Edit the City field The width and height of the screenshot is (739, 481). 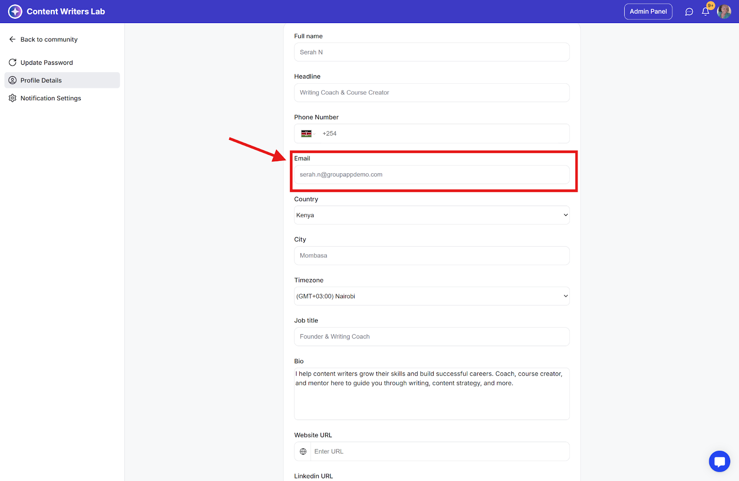[x=432, y=256]
